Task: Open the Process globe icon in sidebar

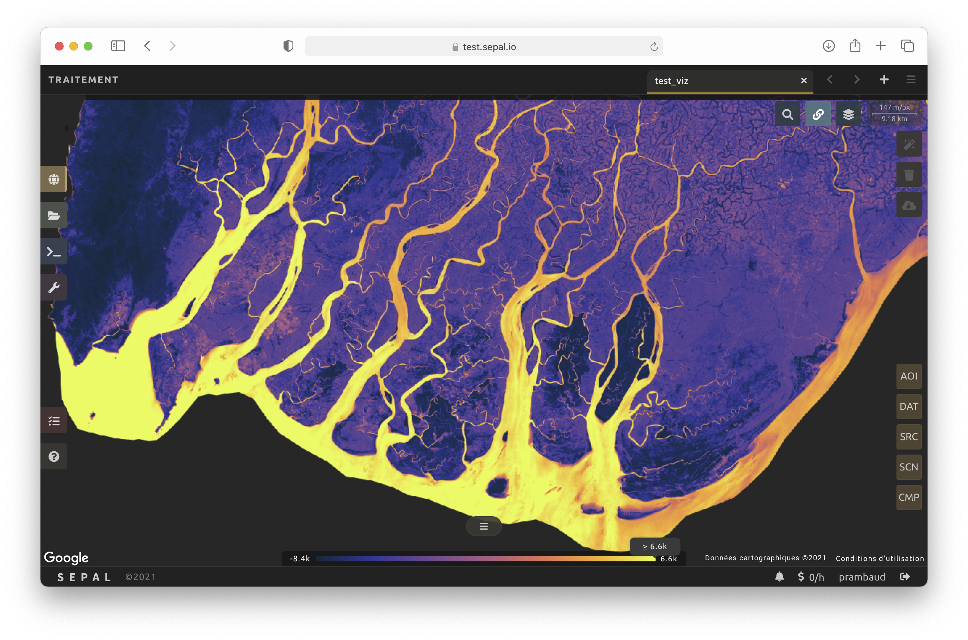Action: click(x=53, y=179)
